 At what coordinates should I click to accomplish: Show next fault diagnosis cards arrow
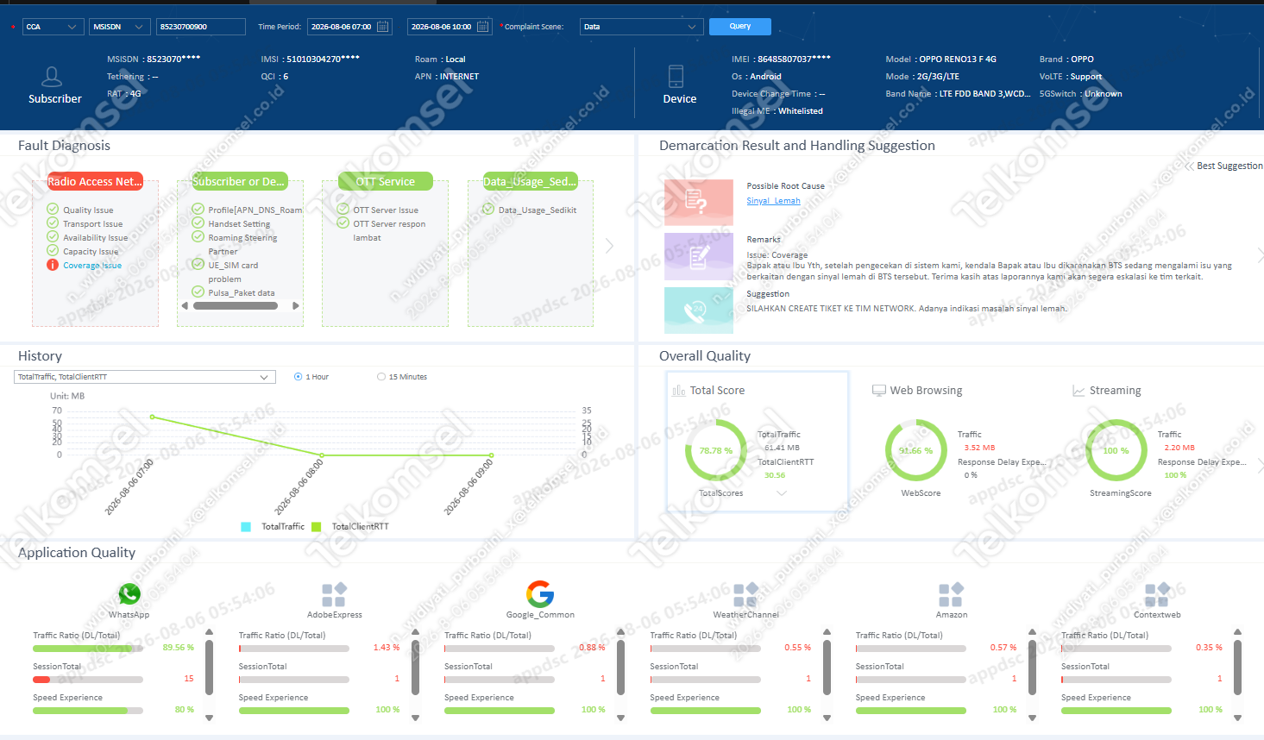609,246
